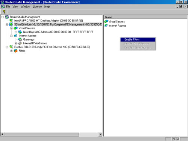This screenshot has height=141, width=188.
Task: Select the 3Com EtherLink XL 10/100 PCI row
Action: (x=58, y=24)
